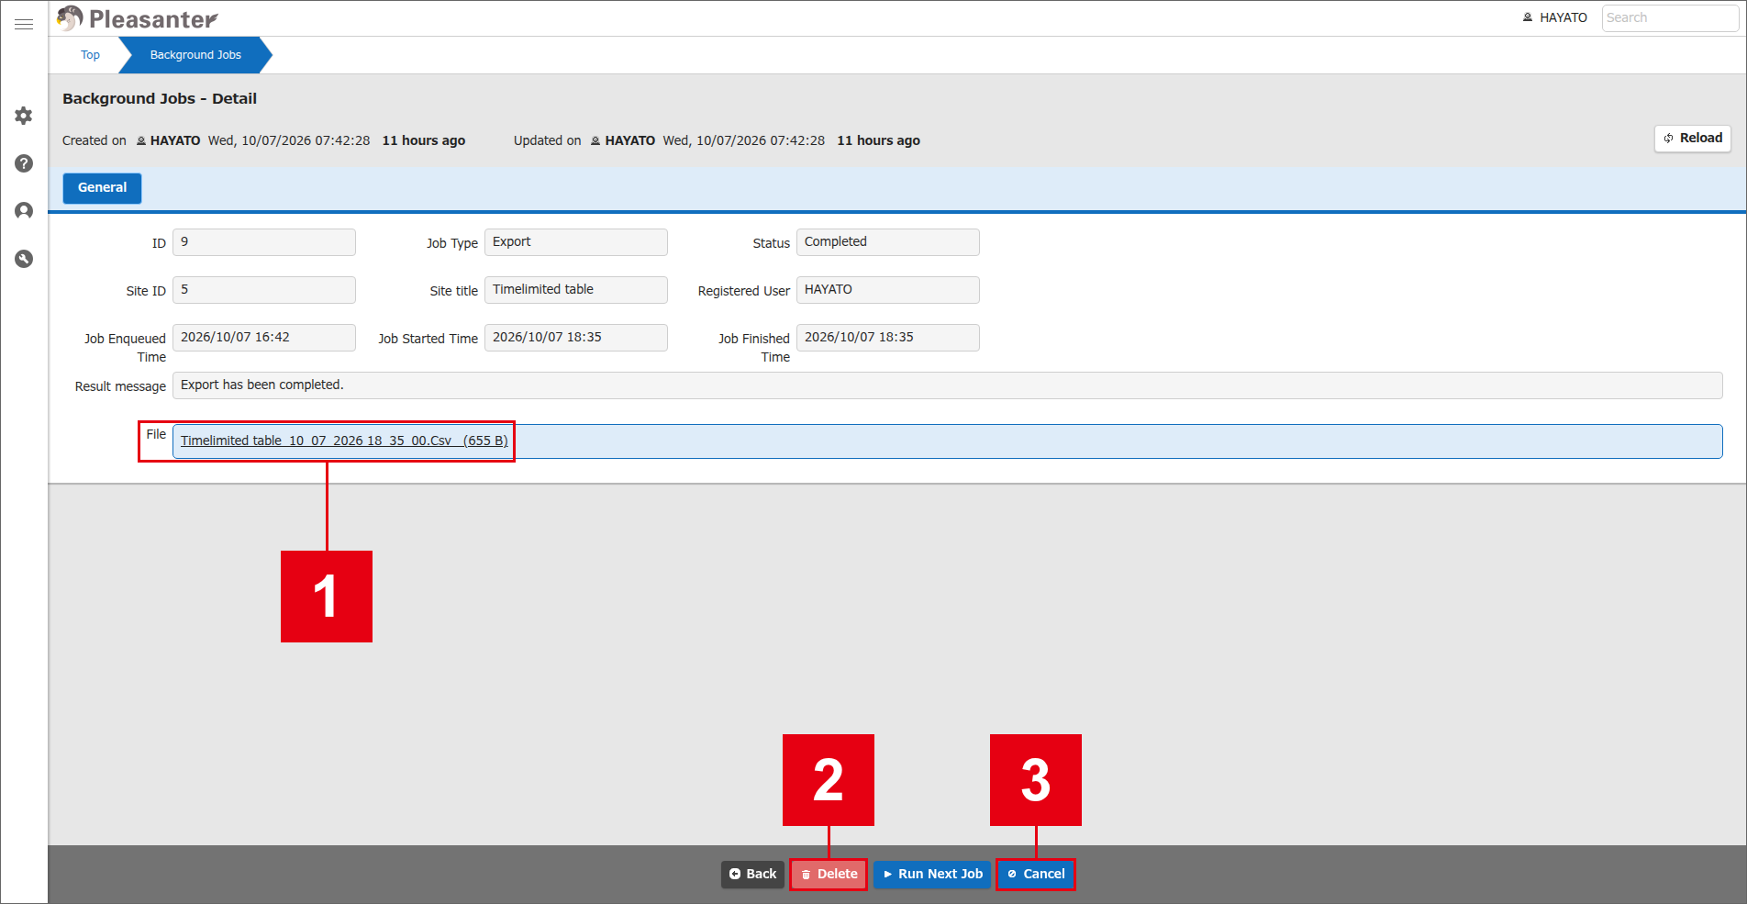Open the Background Jobs breadcrumb

coord(195,55)
